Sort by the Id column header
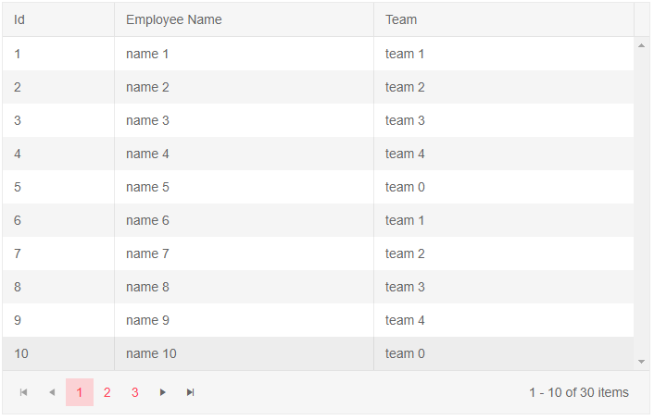The image size is (654, 420). [20, 19]
